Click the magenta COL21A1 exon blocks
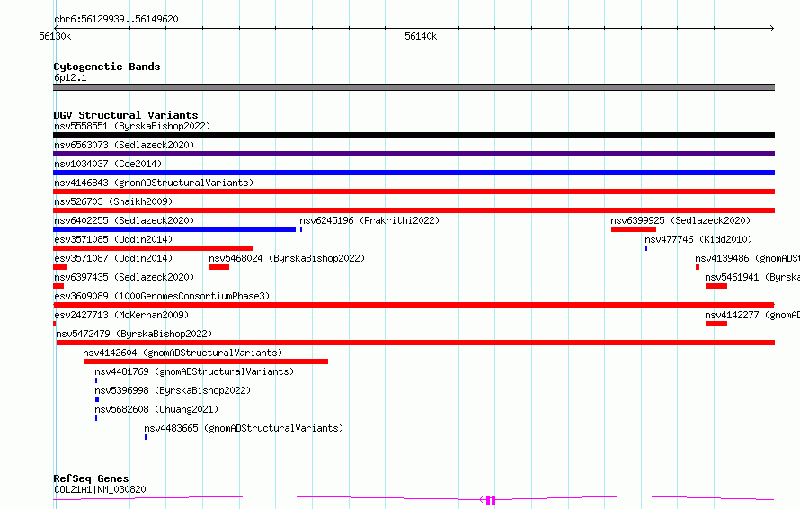Image resolution: width=800 pixels, height=509 pixels. click(491, 500)
